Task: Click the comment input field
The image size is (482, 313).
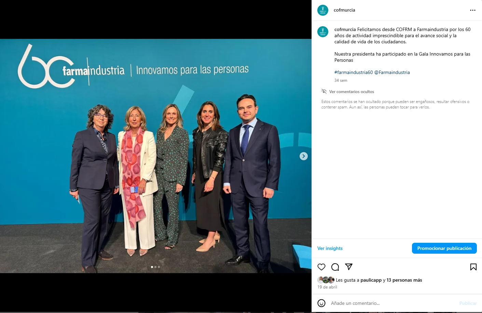Action: coord(393,303)
